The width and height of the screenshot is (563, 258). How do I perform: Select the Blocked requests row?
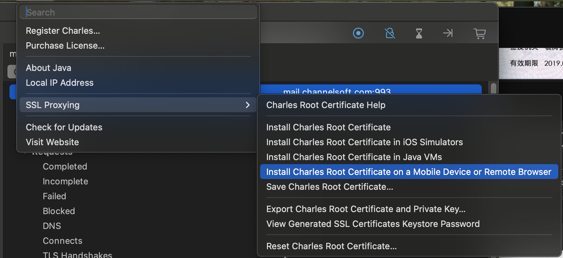click(59, 211)
